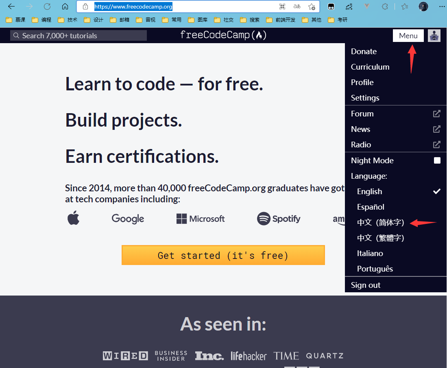Open Radio link in the menu
This screenshot has width=447, height=368.
(396, 145)
